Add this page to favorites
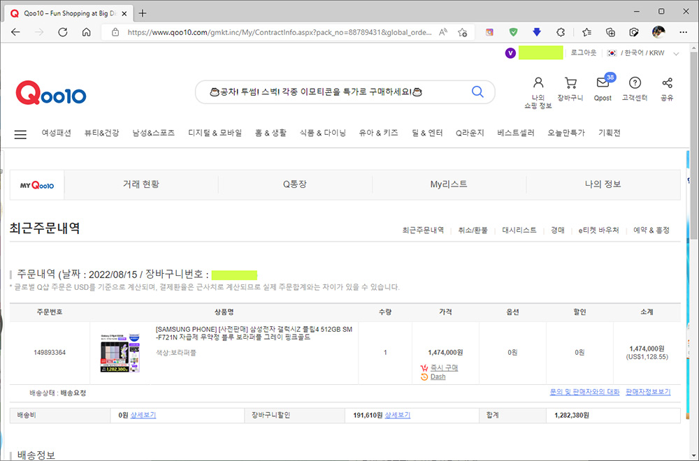The width and height of the screenshot is (699, 461). [x=462, y=32]
